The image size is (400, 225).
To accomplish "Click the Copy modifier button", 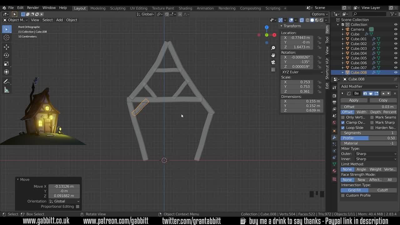I will click(x=383, y=100).
